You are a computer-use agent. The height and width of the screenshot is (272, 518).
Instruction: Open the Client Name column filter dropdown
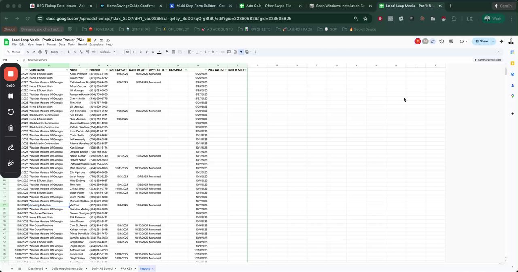tap(67, 70)
